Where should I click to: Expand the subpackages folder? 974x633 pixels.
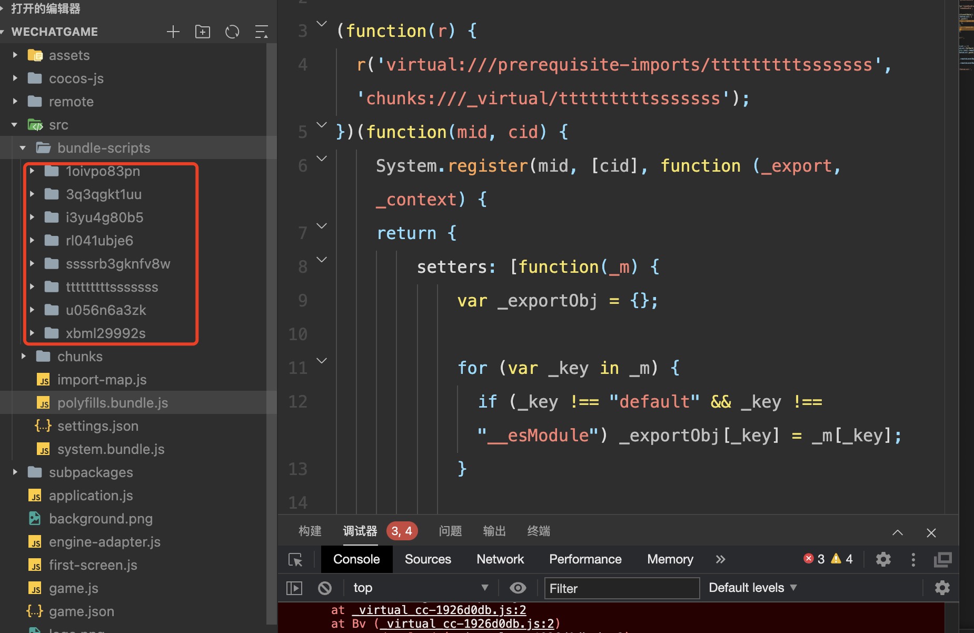(x=15, y=472)
